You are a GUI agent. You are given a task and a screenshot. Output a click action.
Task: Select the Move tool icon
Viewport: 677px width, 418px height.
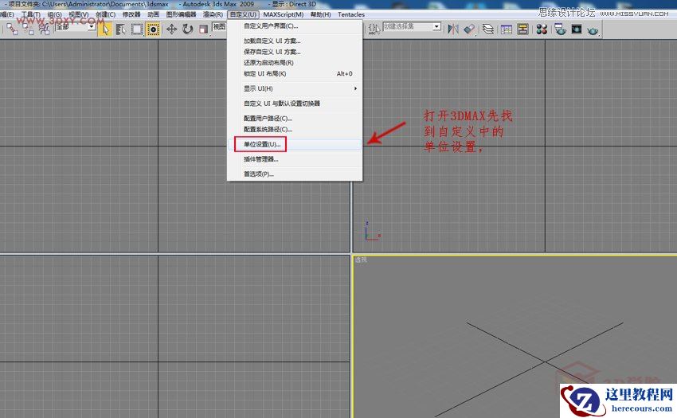pyautogui.click(x=171, y=29)
